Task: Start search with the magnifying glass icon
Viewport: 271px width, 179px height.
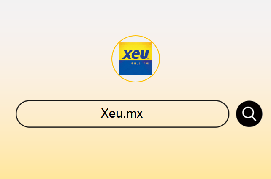Action: click(x=249, y=114)
